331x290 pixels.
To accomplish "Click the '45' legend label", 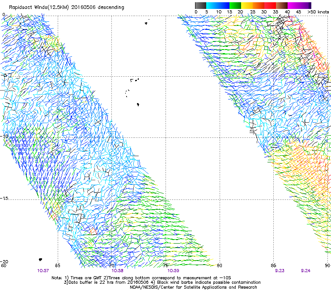I will (x=298, y=12).
